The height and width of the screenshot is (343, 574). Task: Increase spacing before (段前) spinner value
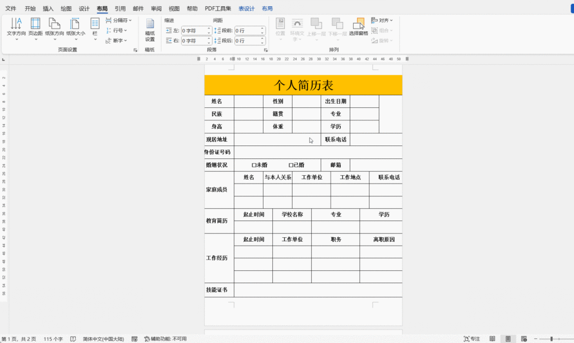tap(262, 29)
